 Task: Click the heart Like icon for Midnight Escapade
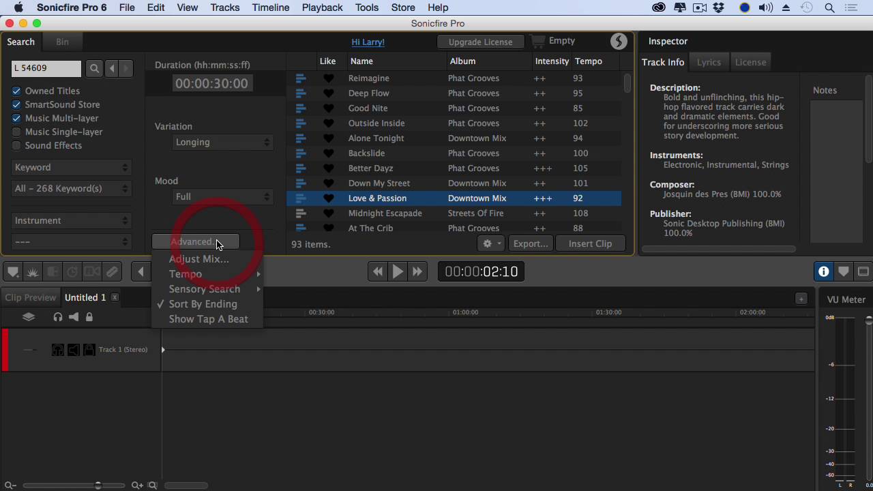[329, 213]
